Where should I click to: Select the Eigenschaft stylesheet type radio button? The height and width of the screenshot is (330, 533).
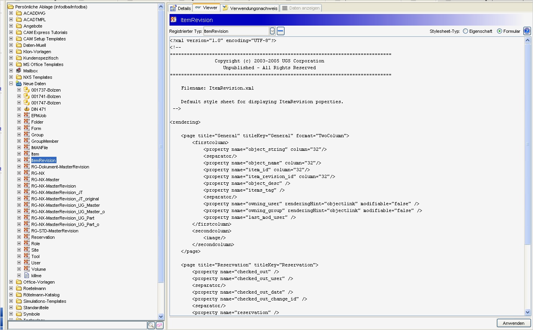pos(465,31)
